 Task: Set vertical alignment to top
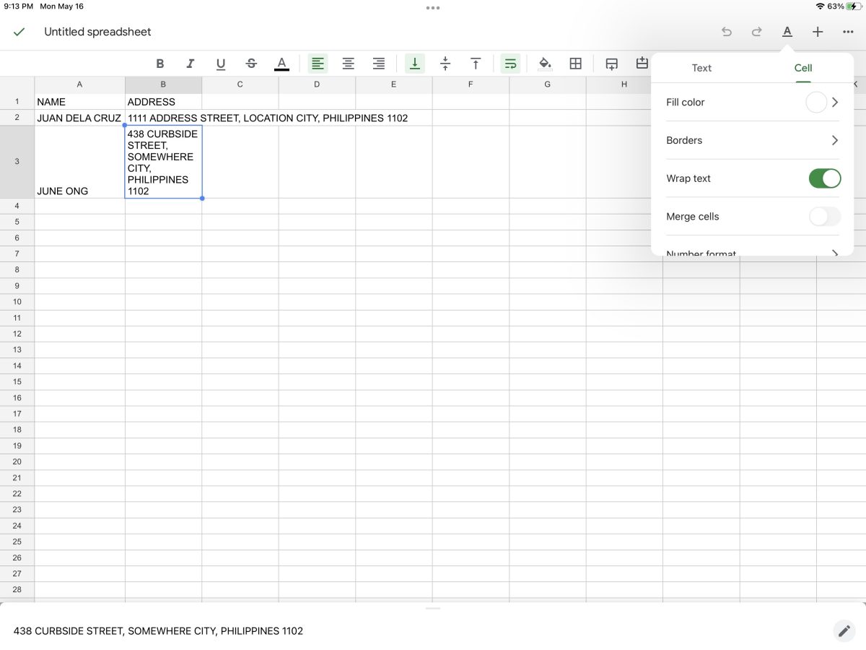pos(476,64)
